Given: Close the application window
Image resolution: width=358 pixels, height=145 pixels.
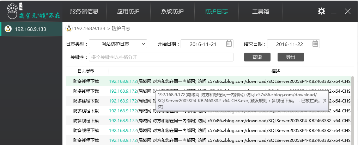Looking at the screenshot, I should (347, 11).
